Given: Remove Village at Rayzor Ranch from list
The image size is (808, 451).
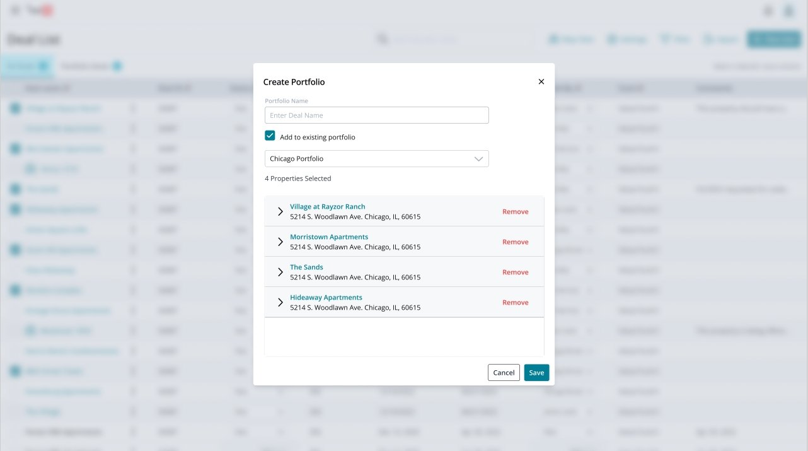Looking at the screenshot, I should point(515,211).
